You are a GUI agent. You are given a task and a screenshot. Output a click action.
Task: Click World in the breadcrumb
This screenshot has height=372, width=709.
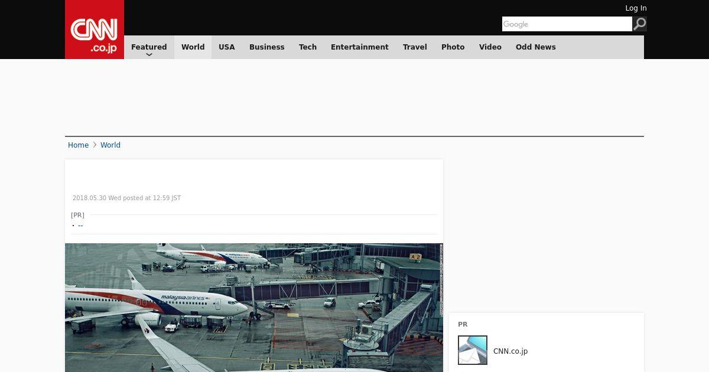click(x=110, y=145)
